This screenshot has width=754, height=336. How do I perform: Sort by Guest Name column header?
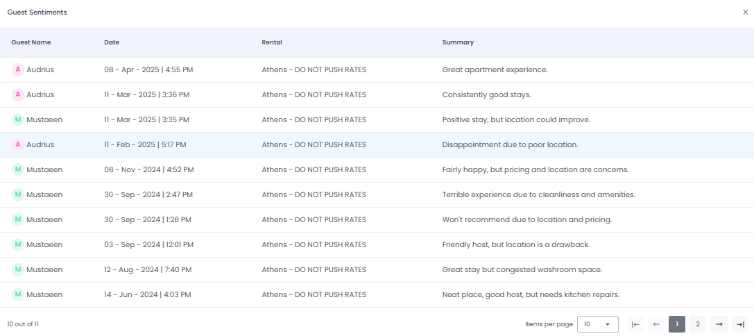click(31, 42)
